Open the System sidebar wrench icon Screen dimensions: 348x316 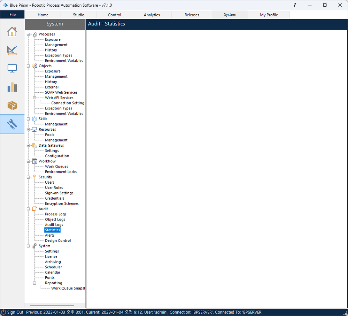(x=12, y=124)
